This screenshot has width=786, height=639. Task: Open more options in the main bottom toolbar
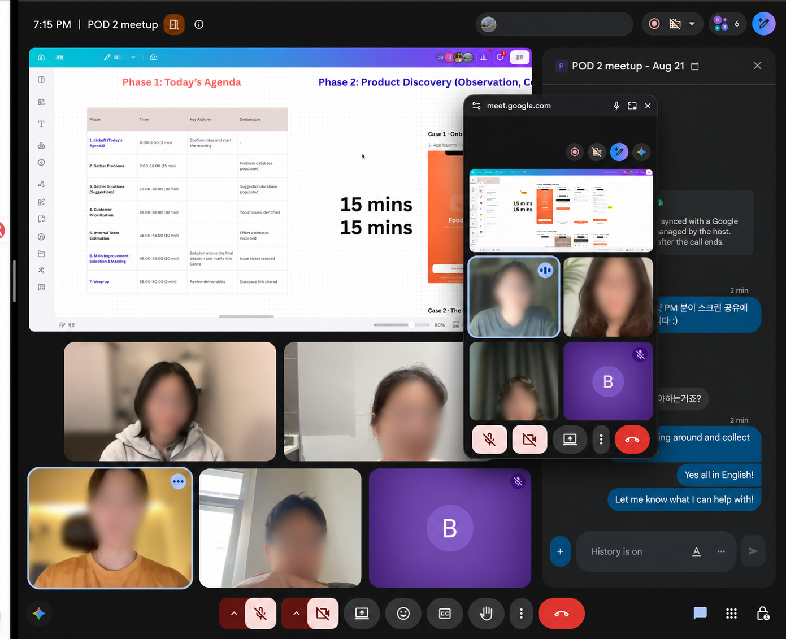pos(521,614)
